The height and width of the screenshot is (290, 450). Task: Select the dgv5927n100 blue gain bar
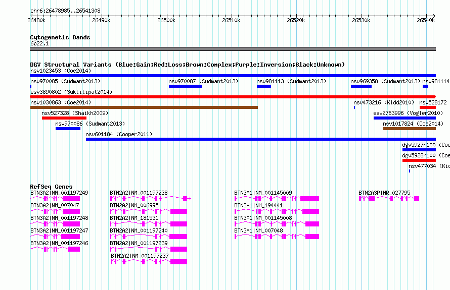[419, 150]
